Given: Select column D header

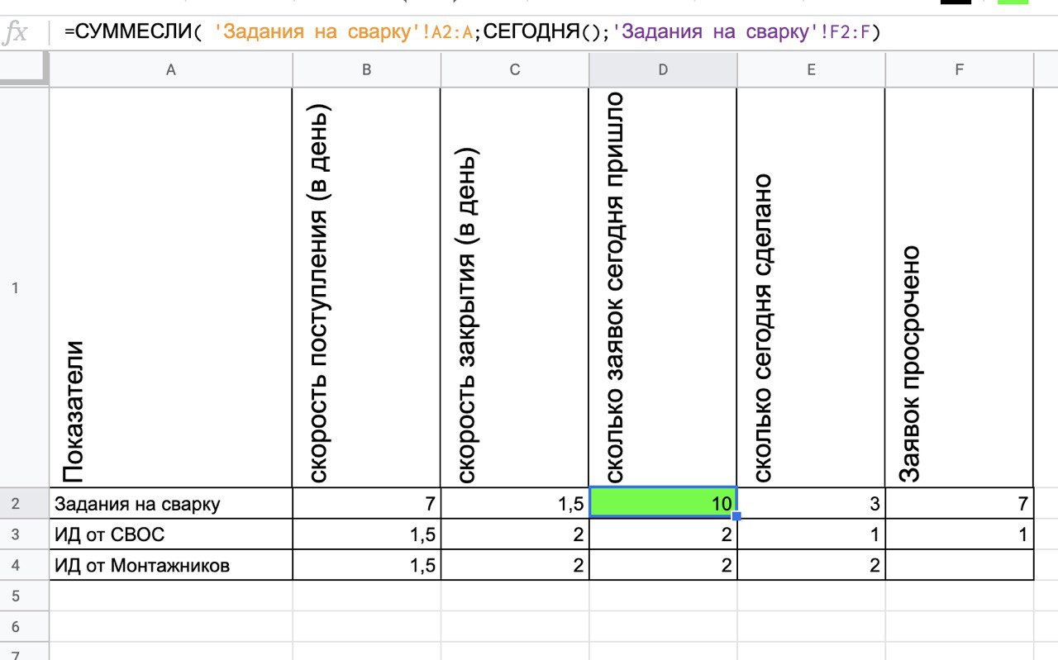Looking at the screenshot, I should (x=663, y=70).
